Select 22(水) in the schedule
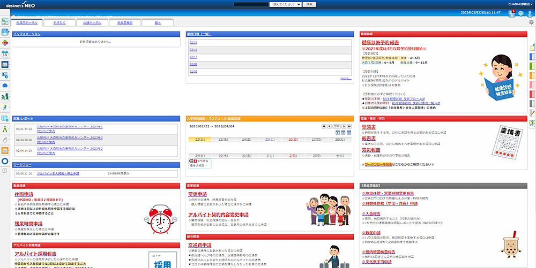Screen dimensions: 536x268 pyautogui.click(x=200, y=140)
